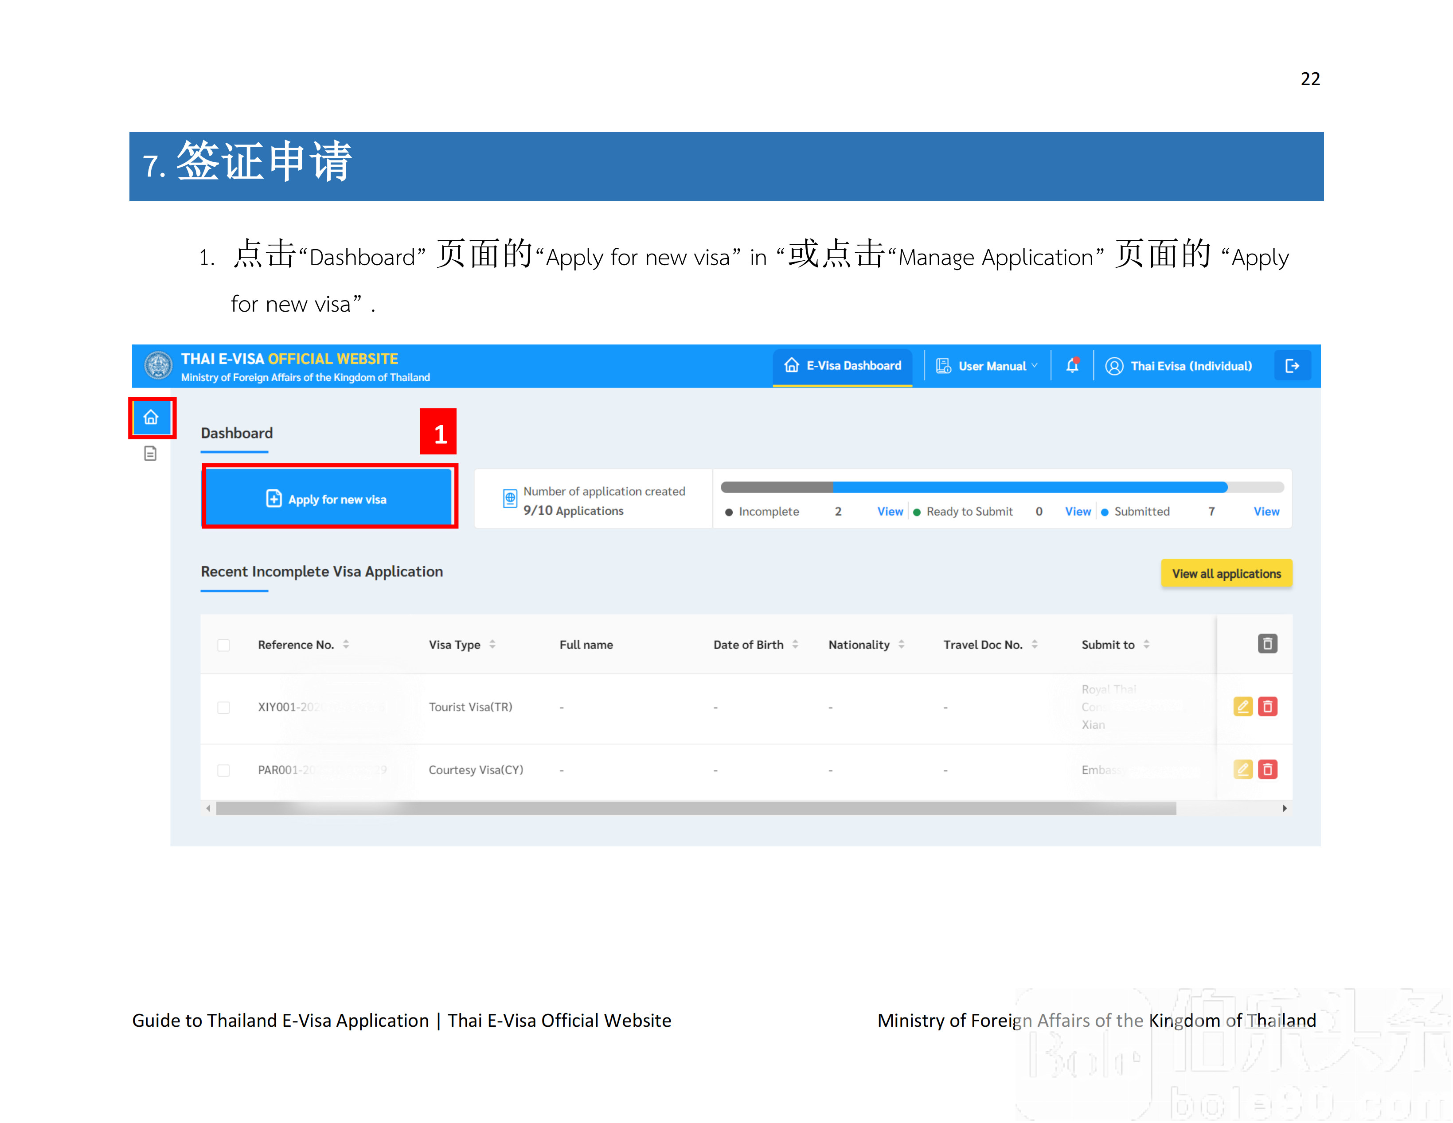1453x1123 pixels.
Task: Open the applications list sidebar icon
Action: click(150, 453)
